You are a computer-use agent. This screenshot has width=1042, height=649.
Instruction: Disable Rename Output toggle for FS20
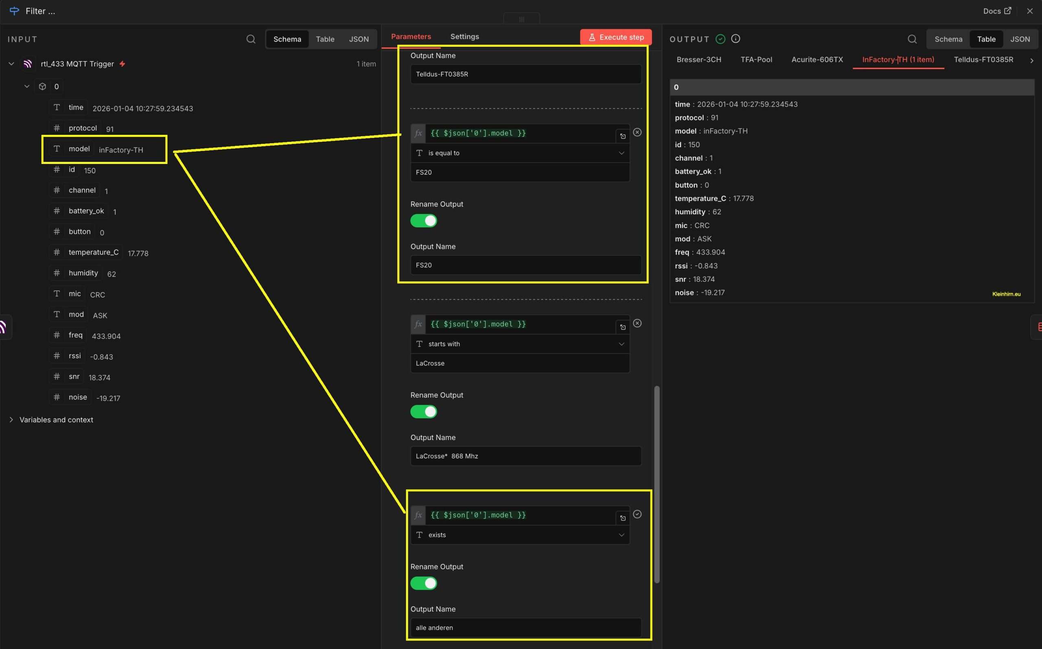(x=423, y=221)
